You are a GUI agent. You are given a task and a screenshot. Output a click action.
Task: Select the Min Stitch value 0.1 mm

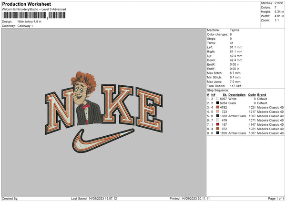pyautogui.click(x=235, y=77)
